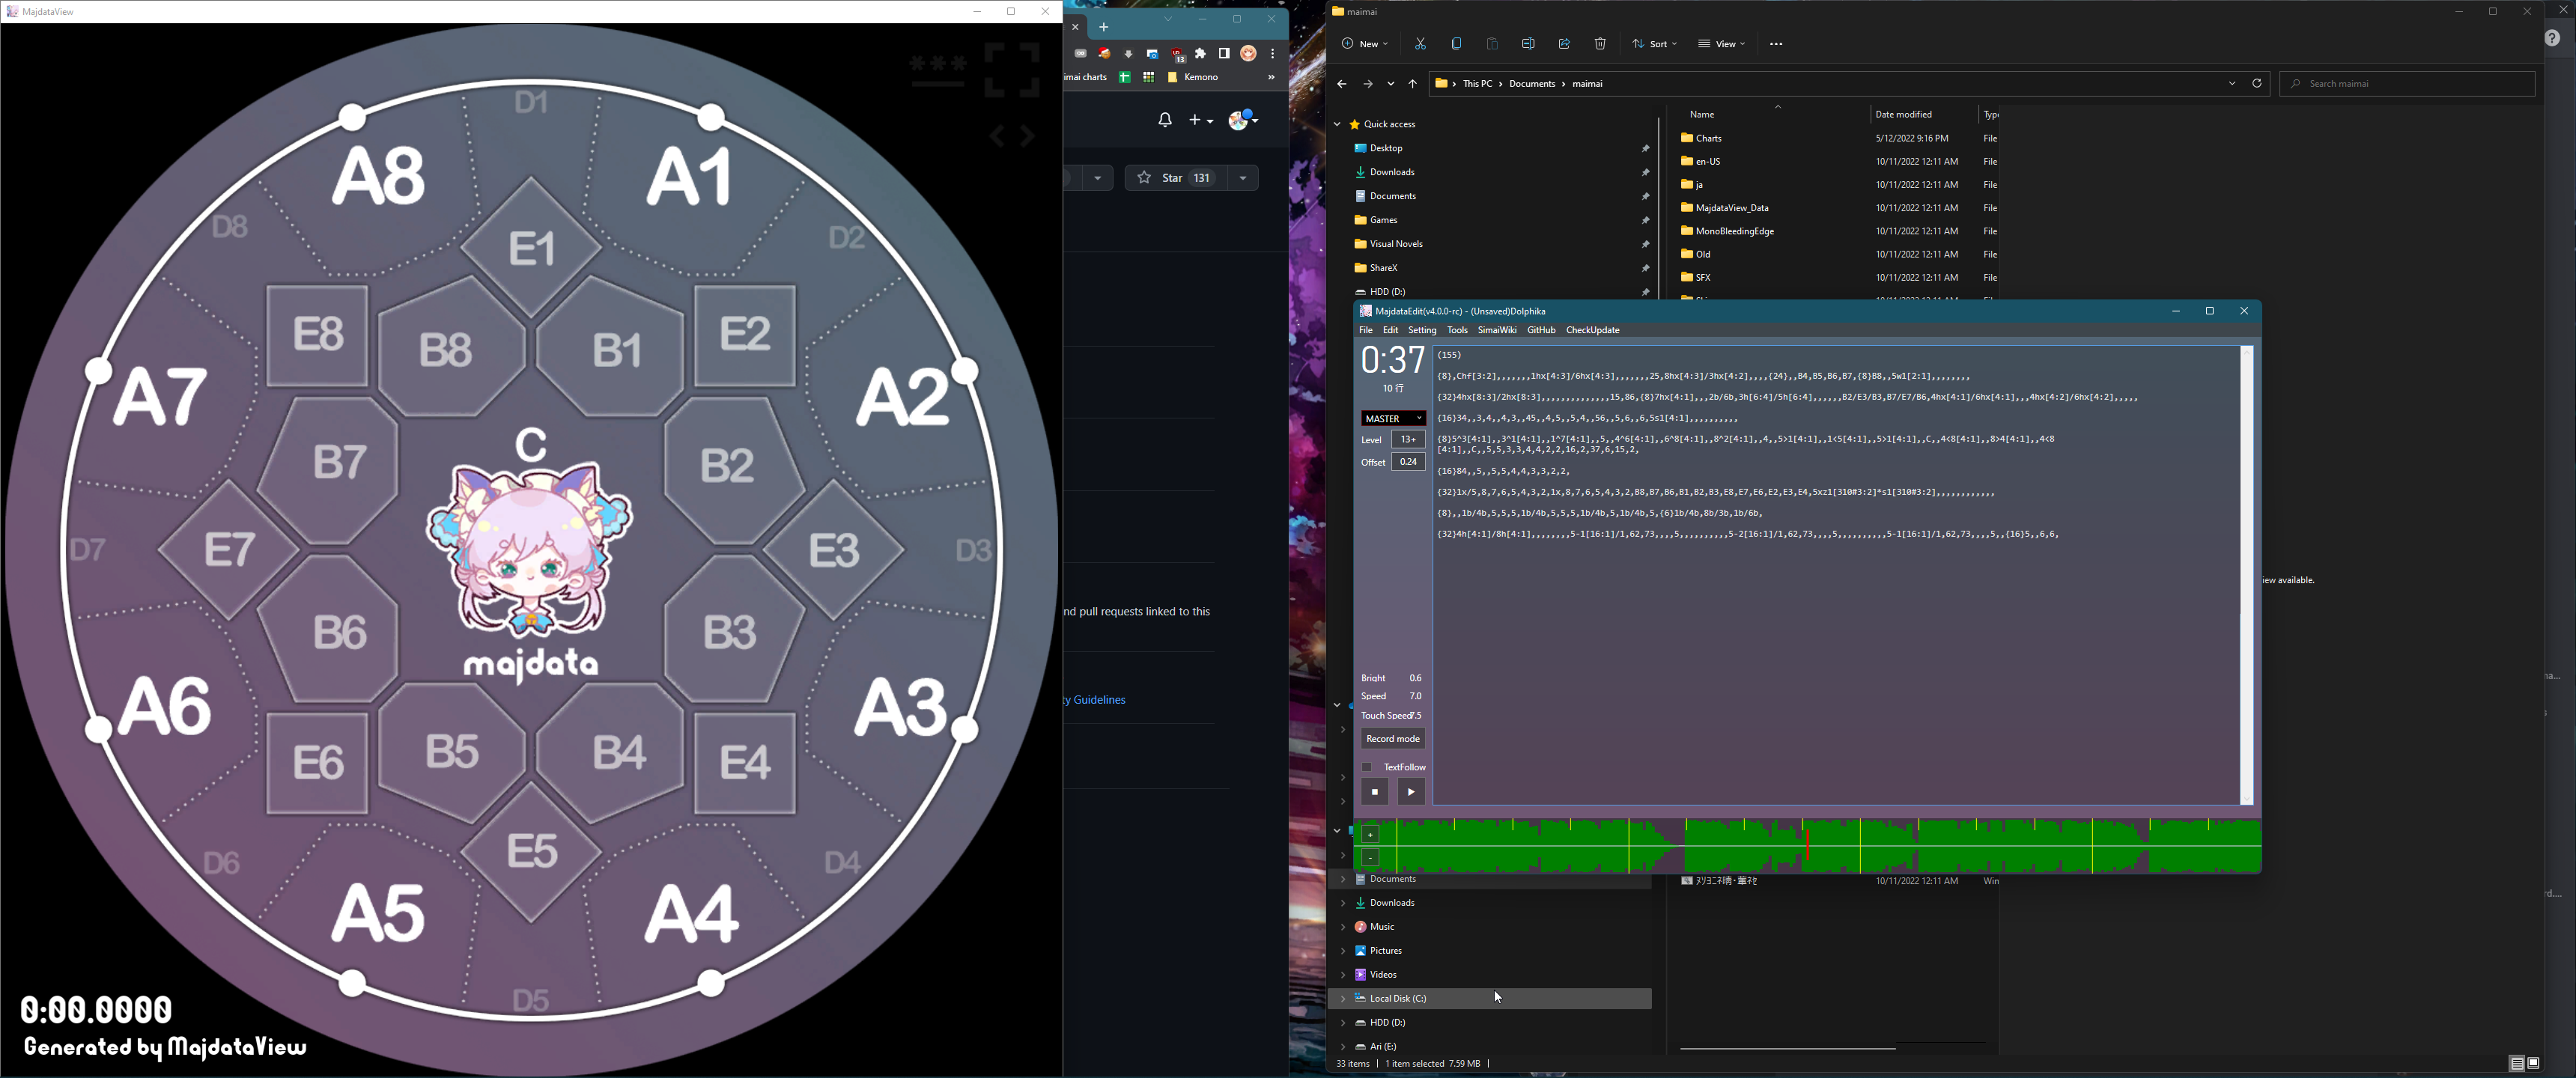Screen dimensions: 2576x1078
Task: Click the fullscreen icon in MajdataView
Action: [x=1011, y=69]
